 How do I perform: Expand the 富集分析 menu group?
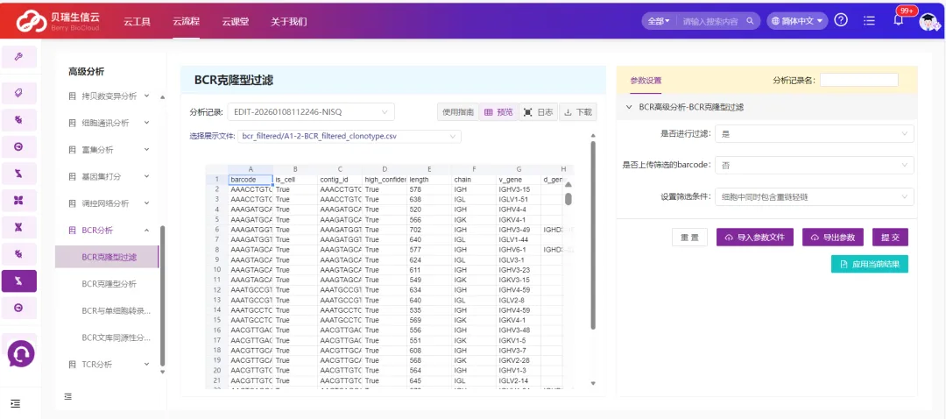coord(109,150)
